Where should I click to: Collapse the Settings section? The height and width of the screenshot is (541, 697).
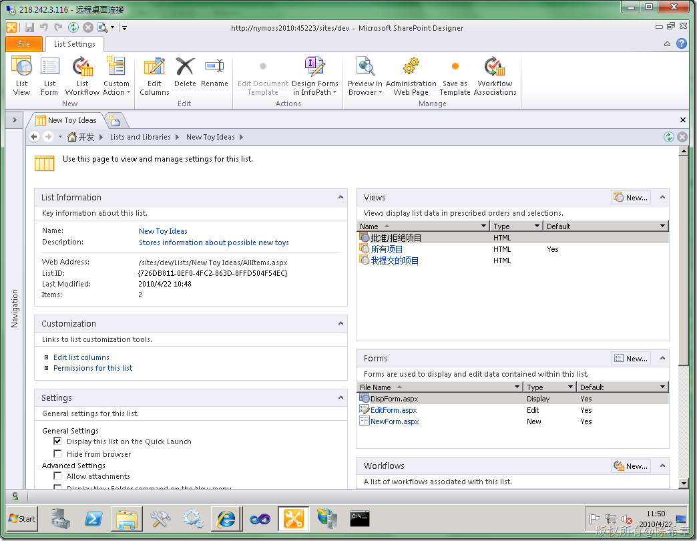tap(340, 397)
